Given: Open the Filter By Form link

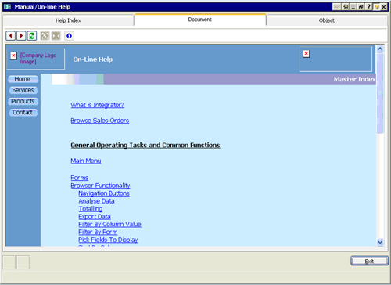Looking at the screenshot, I should 98,232.
